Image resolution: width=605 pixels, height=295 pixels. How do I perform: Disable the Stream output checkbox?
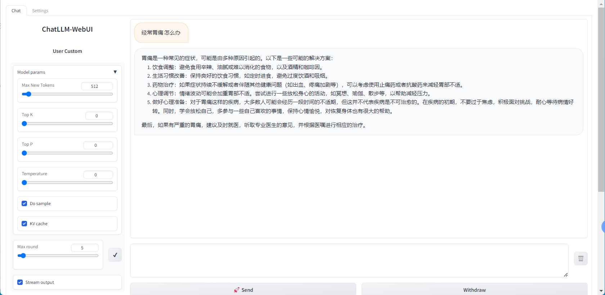pos(20,282)
